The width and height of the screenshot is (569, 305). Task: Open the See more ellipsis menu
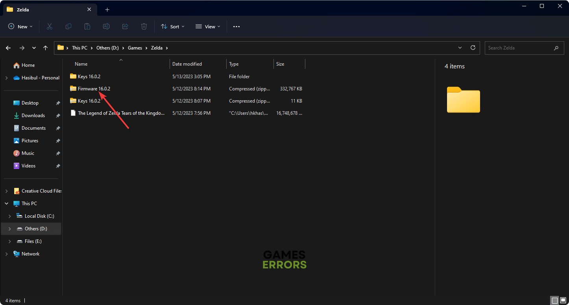click(236, 26)
